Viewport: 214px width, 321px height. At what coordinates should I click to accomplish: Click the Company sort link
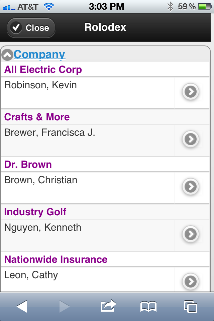click(x=39, y=55)
